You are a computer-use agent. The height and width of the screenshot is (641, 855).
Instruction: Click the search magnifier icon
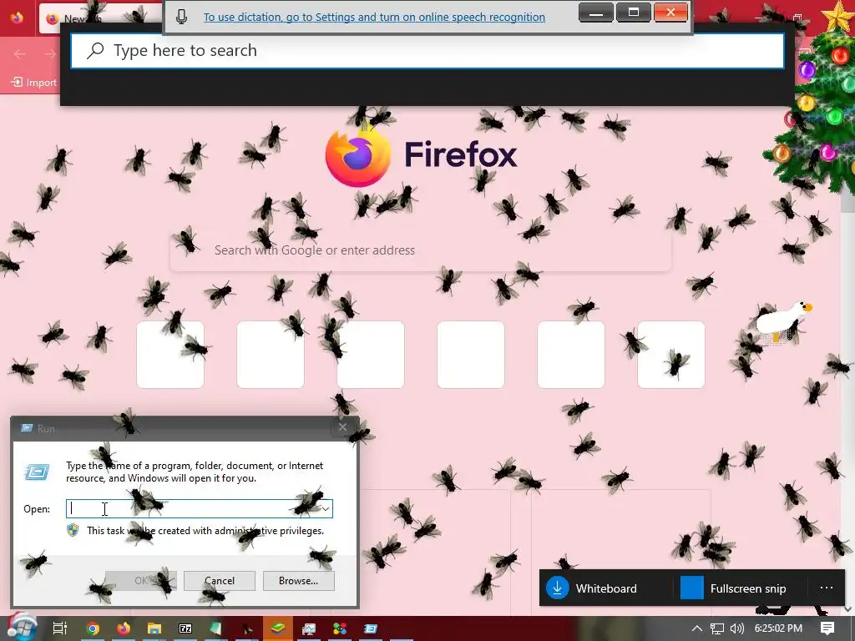click(x=95, y=51)
